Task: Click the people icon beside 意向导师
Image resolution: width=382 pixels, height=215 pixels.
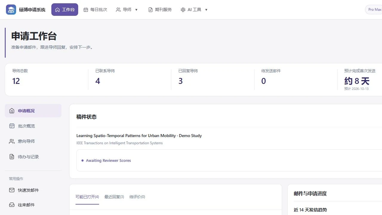Action: click(12, 141)
